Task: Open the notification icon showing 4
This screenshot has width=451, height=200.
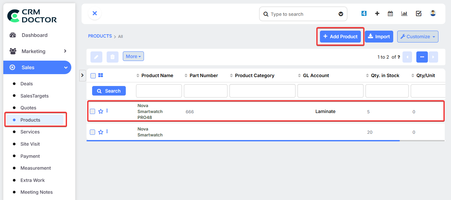Action: click(364, 14)
